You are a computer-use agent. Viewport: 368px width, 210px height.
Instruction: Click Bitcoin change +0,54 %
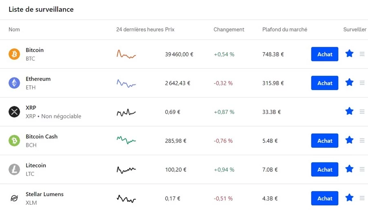click(224, 55)
